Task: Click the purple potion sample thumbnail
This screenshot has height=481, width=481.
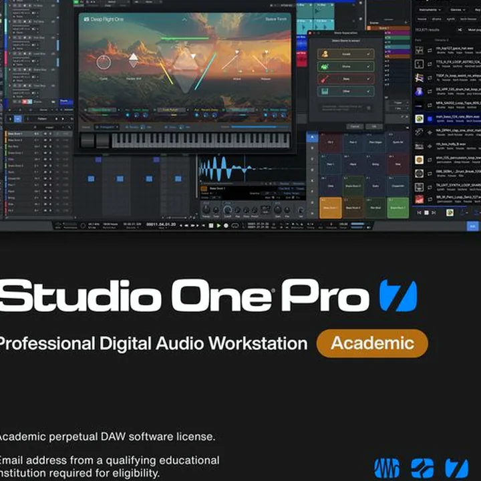Action: tap(419, 92)
